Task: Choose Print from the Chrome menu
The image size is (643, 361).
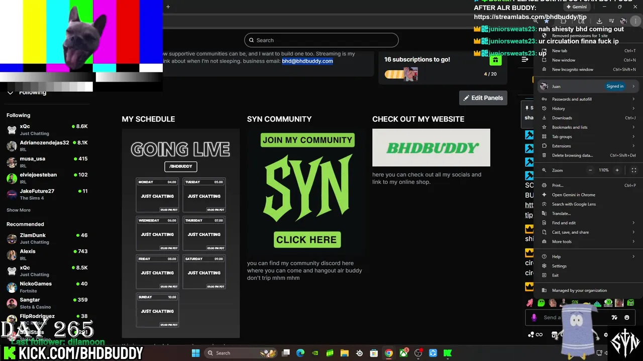Action: (588, 186)
